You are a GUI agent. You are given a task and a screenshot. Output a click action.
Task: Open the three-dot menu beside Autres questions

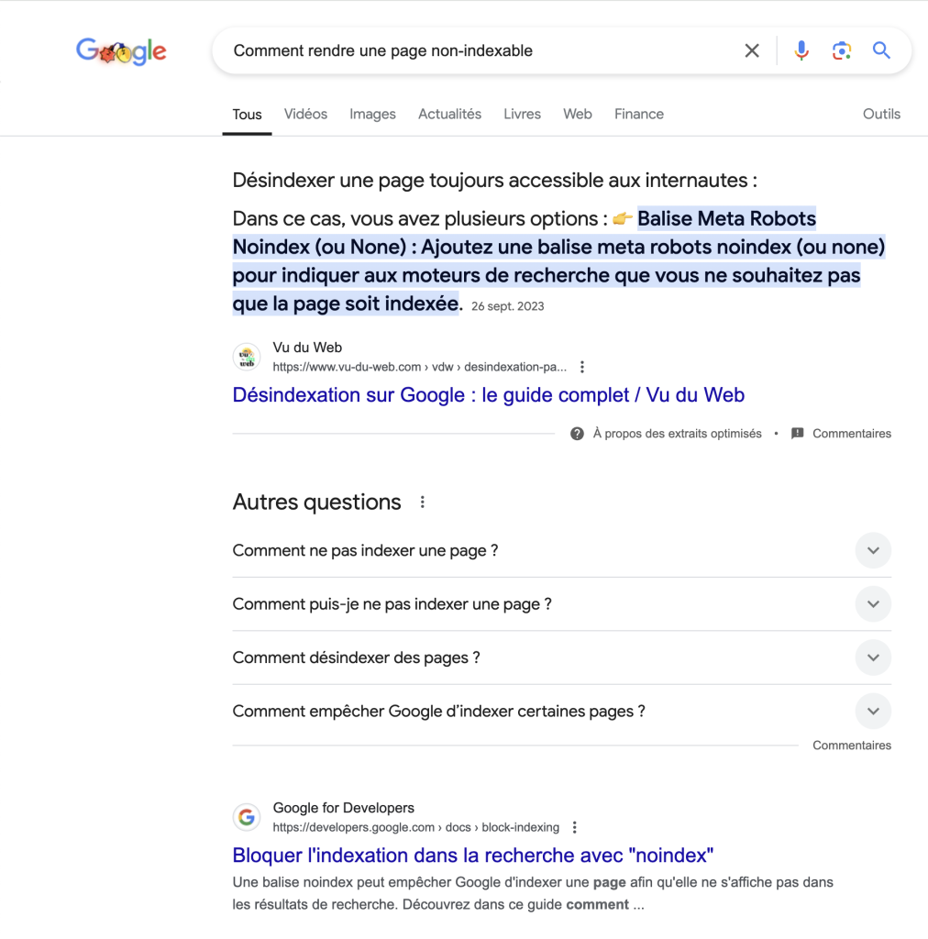pyautogui.click(x=422, y=502)
